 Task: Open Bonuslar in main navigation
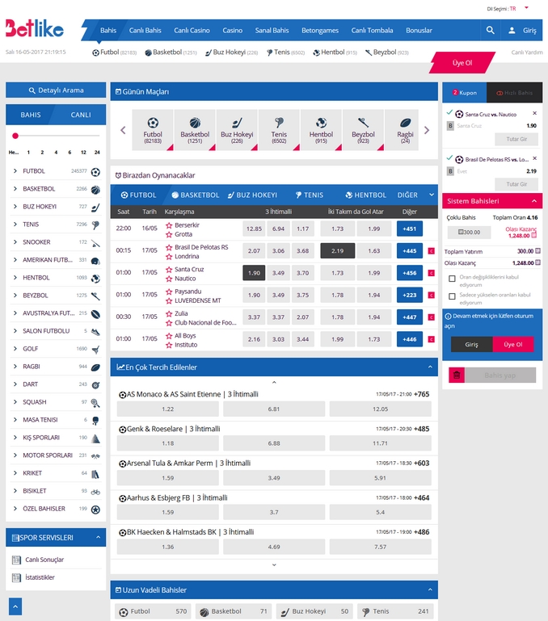pyautogui.click(x=419, y=30)
